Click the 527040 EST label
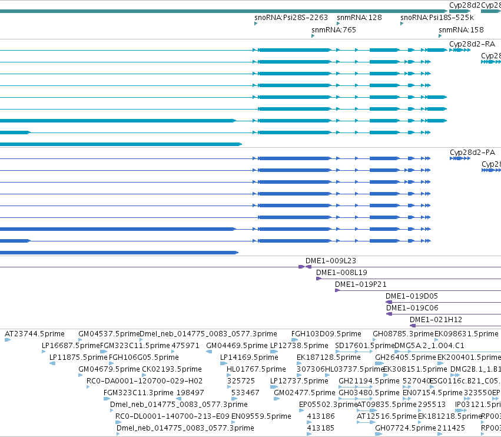This screenshot has width=501, height=437. click(416, 381)
